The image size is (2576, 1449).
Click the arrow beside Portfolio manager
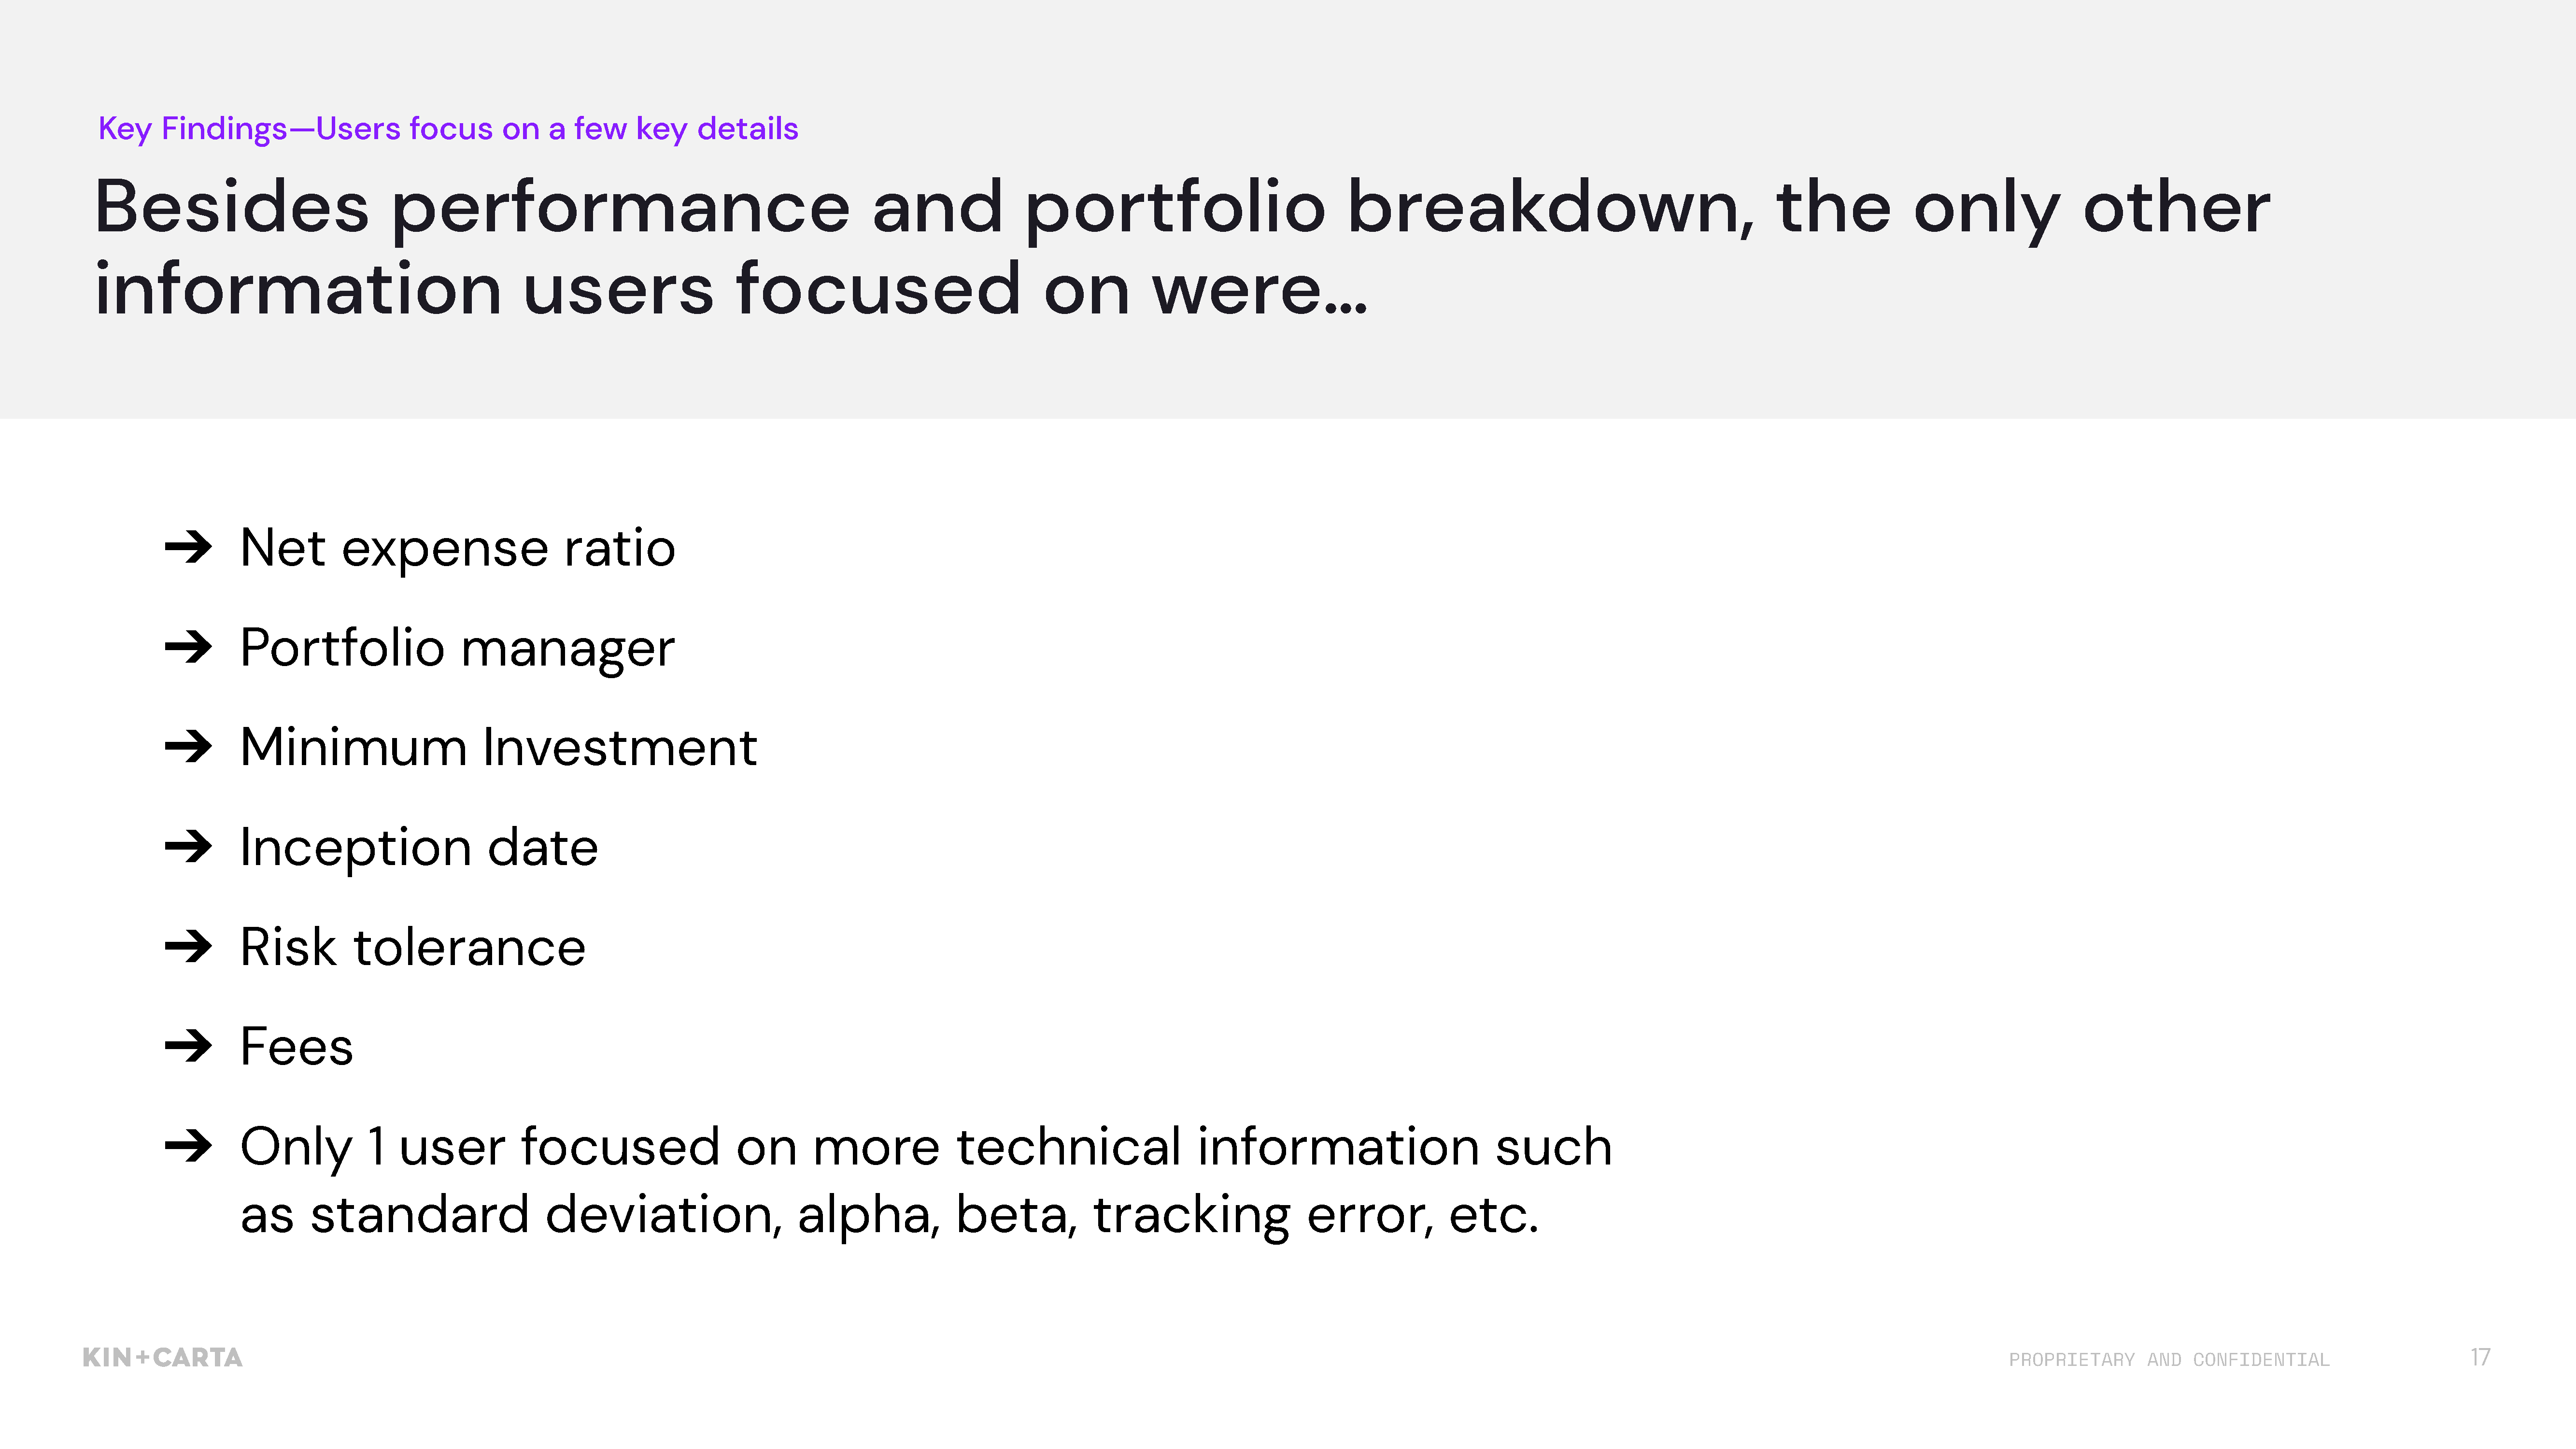(x=188, y=647)
